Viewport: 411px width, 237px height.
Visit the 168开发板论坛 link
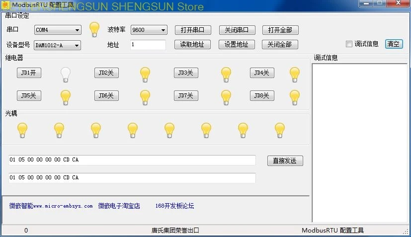(174, 206)
